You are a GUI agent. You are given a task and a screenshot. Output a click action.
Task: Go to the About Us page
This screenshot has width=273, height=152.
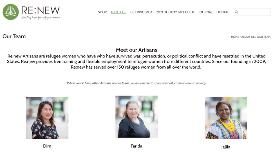(x=118, y=12)
